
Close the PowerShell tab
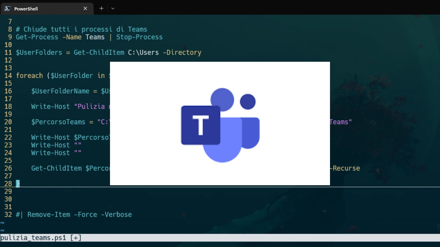(x=85, y=9)
